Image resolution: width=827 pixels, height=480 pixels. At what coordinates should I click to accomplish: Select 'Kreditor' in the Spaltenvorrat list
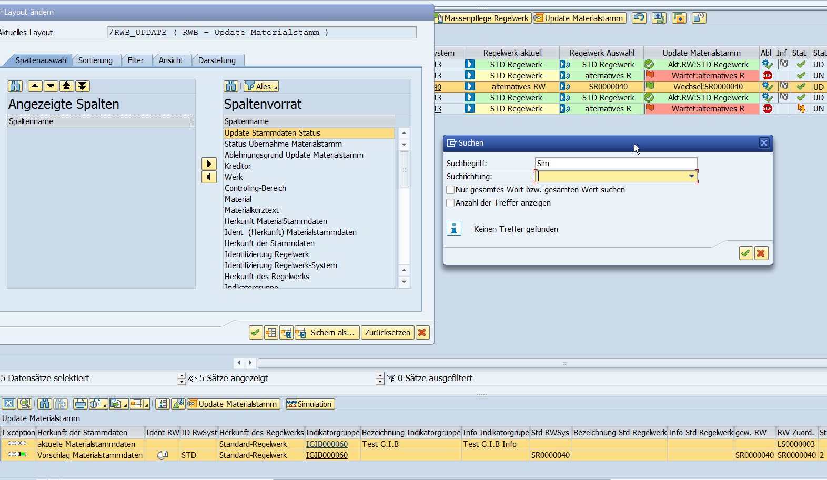point(238,166)
